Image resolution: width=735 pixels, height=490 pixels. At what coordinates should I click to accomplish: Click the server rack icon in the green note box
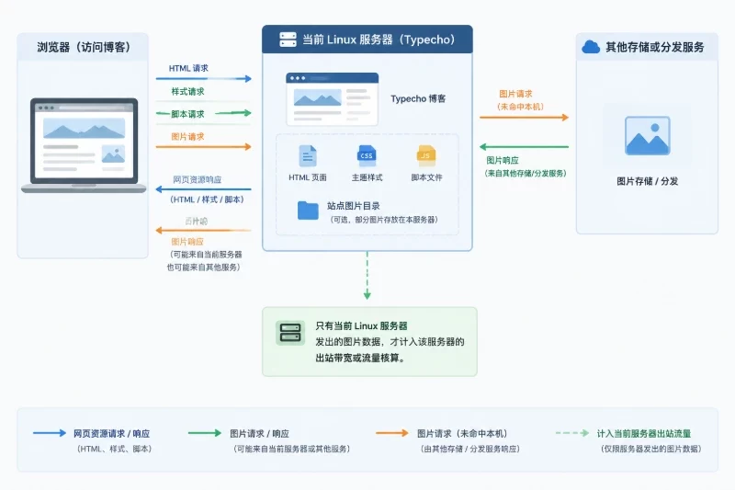pos(289,333)
